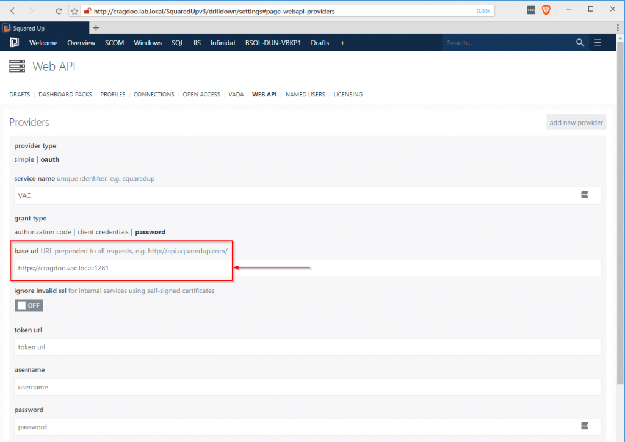The image size is (625, 442).
Task: Choose authorization code grant type
Action: [43, 232]
